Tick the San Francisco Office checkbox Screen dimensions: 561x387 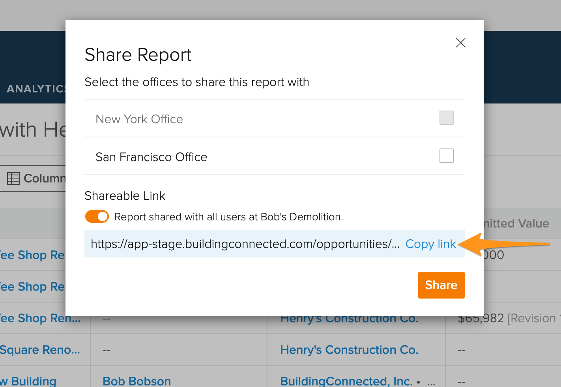click(446, 156)
